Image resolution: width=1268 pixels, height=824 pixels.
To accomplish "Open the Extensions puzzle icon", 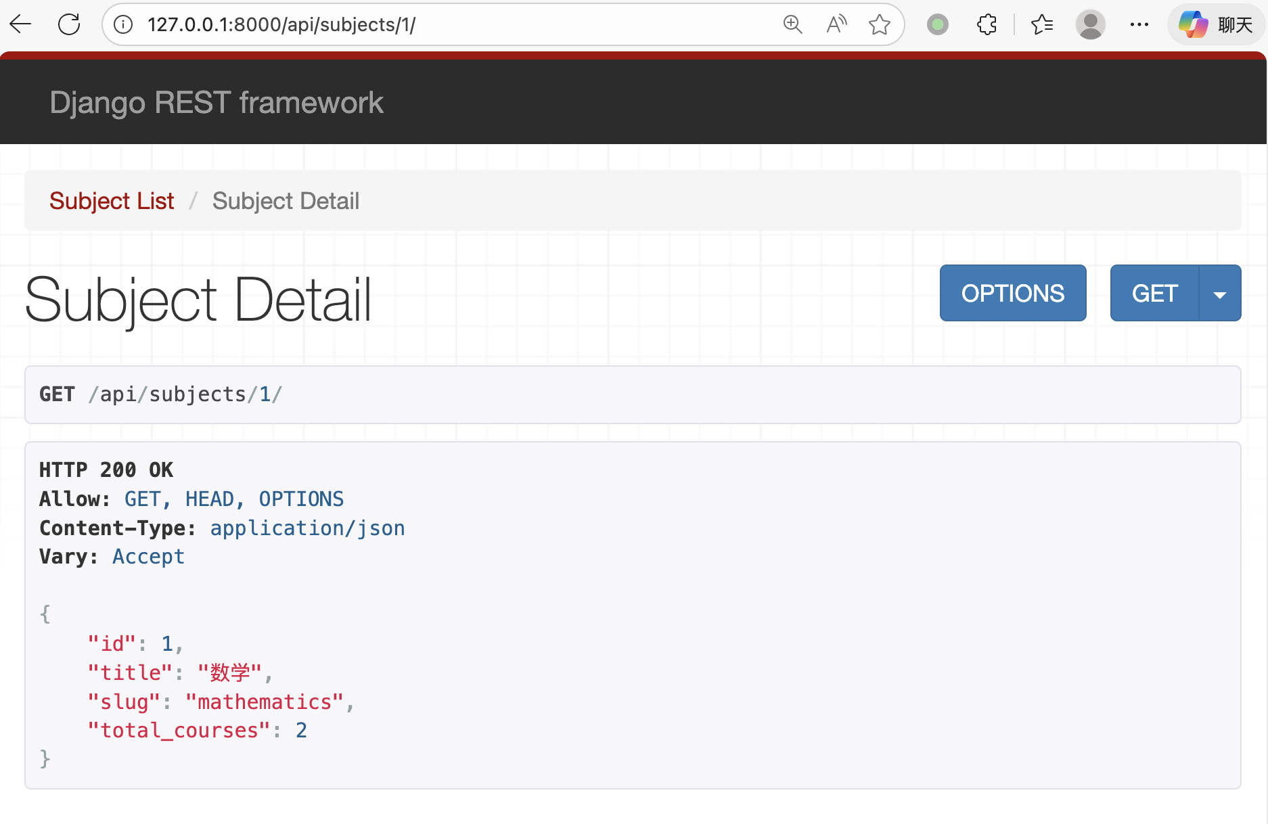I will pos(987,25).
